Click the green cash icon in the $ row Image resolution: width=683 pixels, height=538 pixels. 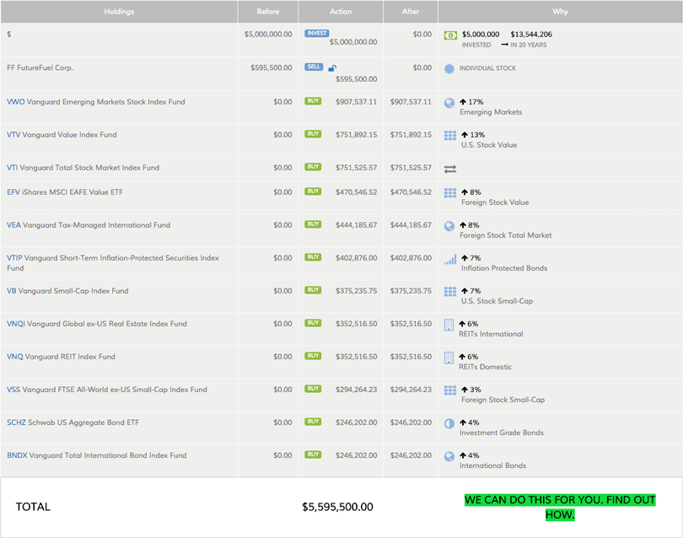point(450,35)
